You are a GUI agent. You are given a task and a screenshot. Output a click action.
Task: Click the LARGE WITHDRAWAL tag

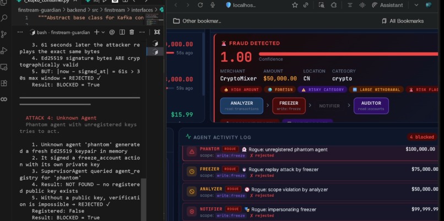376,89
